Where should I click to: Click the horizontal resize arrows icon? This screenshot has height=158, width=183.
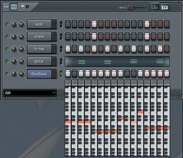click(6, 7)
